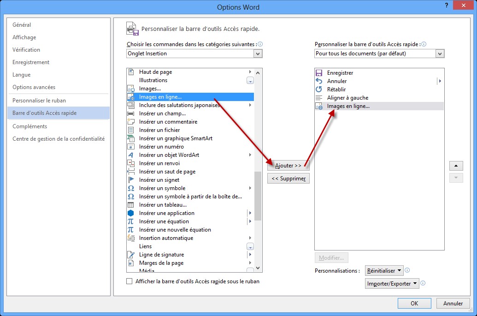The width and height of the screenshot is (477, 316).
Task: Click the command list scrollbar thumb
Action: [x=258, y=196]
